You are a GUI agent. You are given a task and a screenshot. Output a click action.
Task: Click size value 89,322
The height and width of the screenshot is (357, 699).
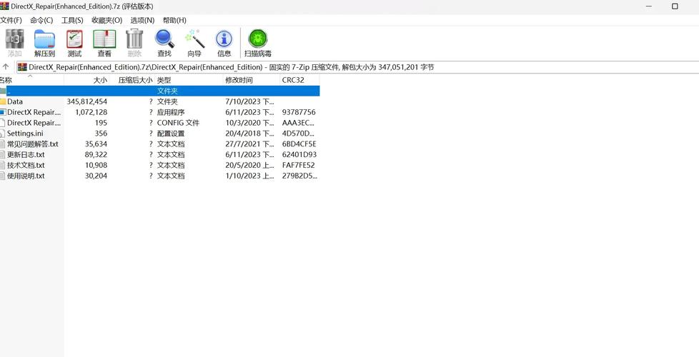(x=96, y=155)
